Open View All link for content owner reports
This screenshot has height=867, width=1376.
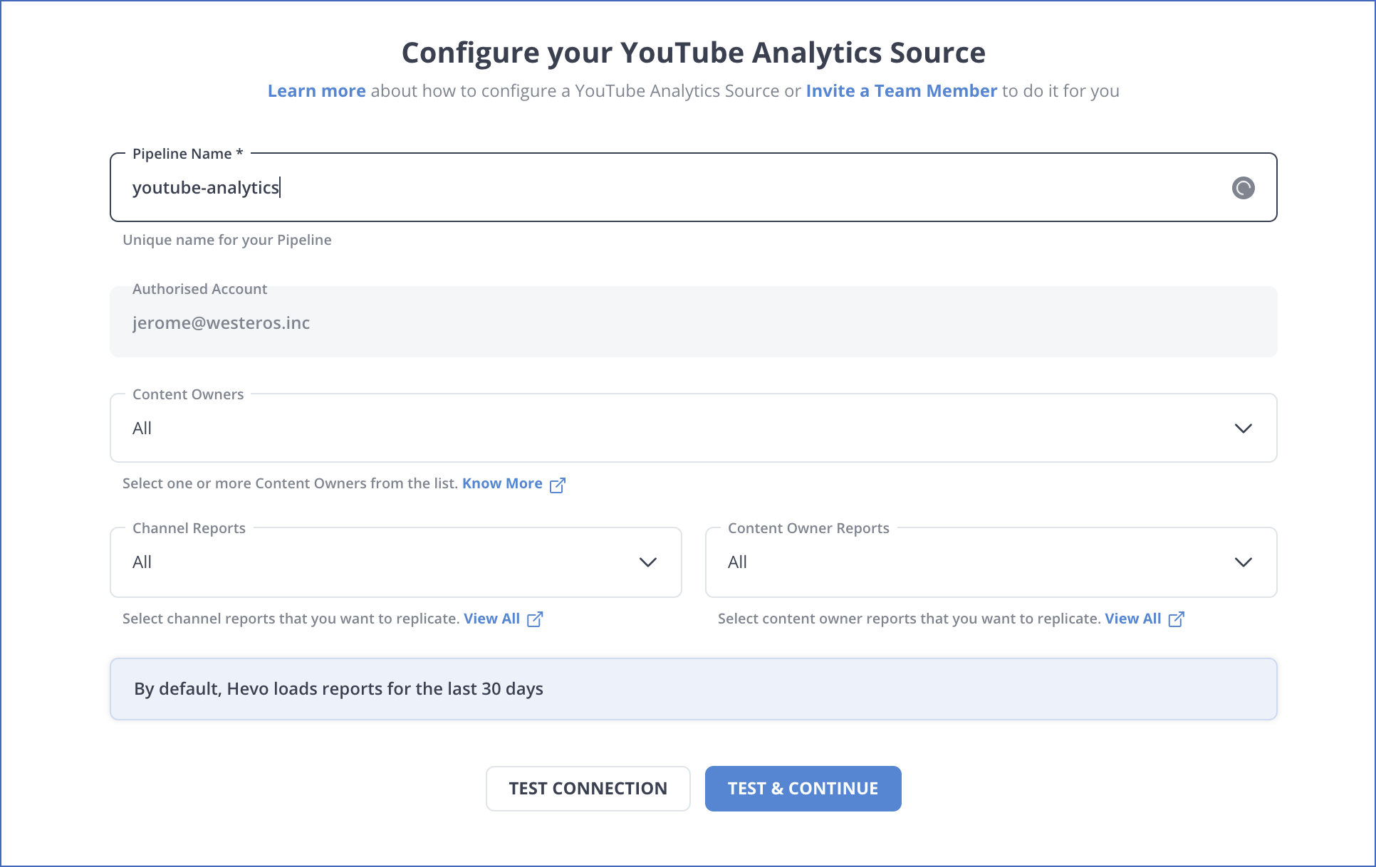[1132, 619]
